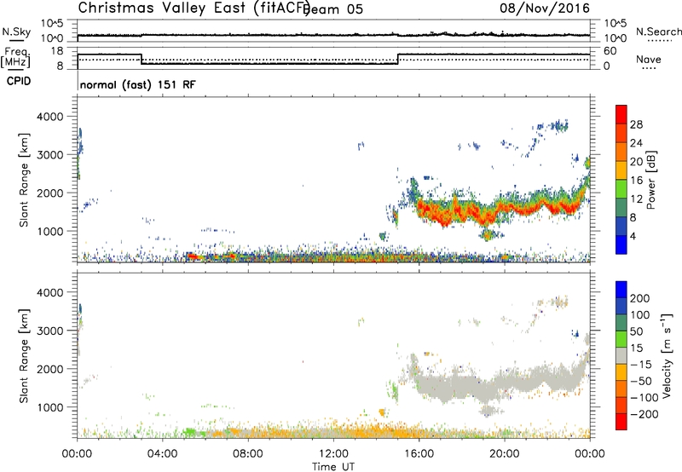Click the '16:00' time tick label
Image resolution: width=682 pixels, height=472 pixels.
pyautogui.click(x=419, y=454)
